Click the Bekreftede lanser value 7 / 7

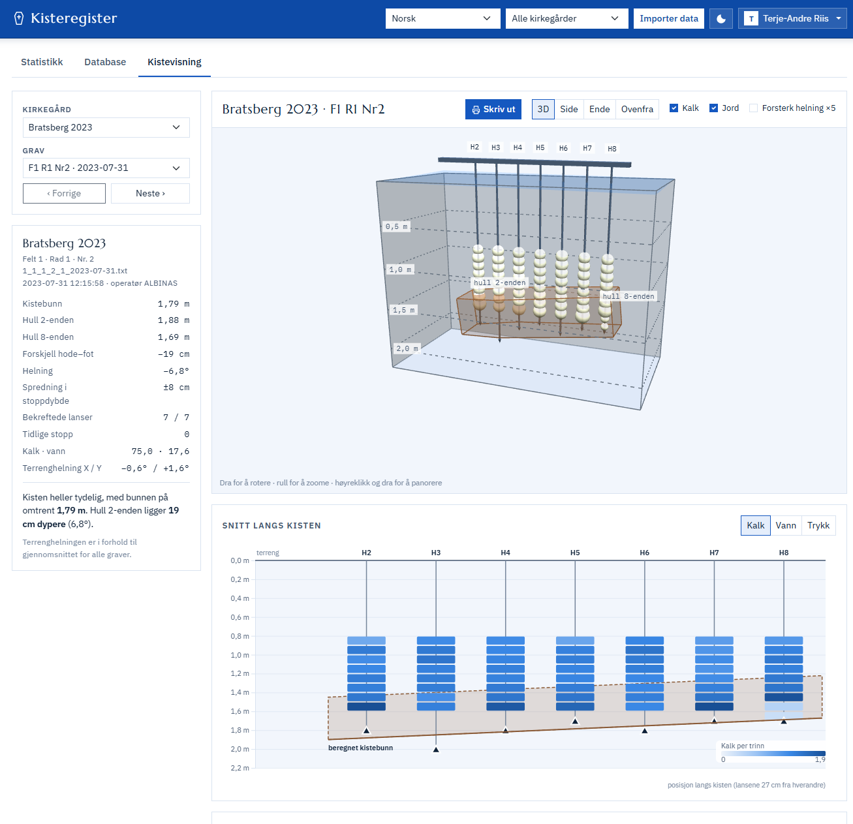(176, 418)
